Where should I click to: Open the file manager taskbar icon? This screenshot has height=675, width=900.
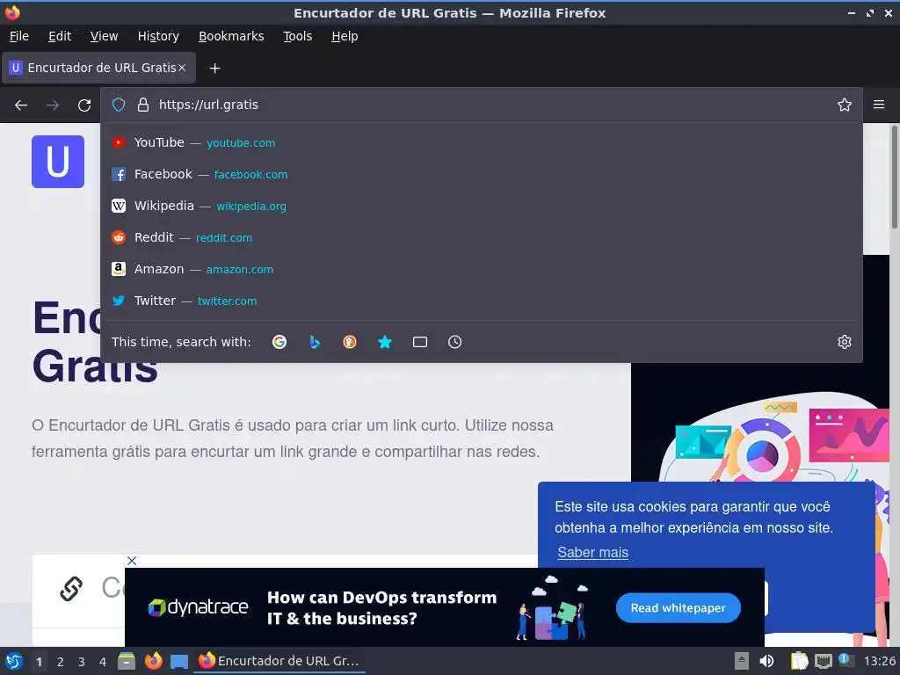click(x=127, y=661)
